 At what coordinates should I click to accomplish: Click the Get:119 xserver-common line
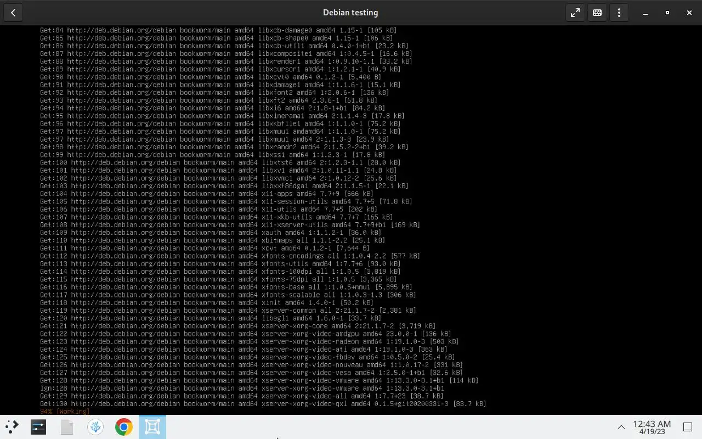[x=228, y=310]
